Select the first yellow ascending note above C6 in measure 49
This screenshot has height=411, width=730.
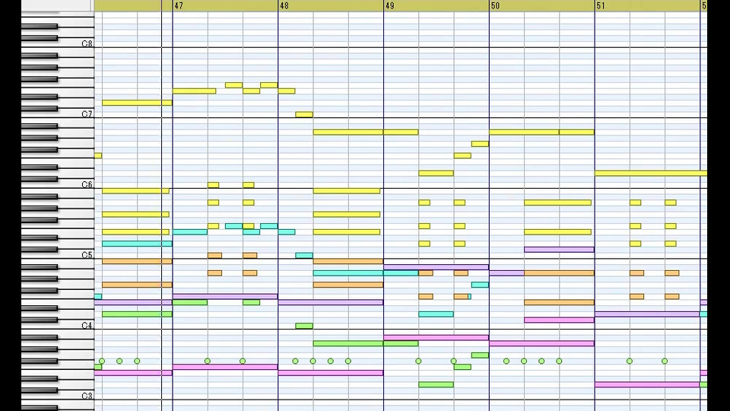(x=436, y=174)
